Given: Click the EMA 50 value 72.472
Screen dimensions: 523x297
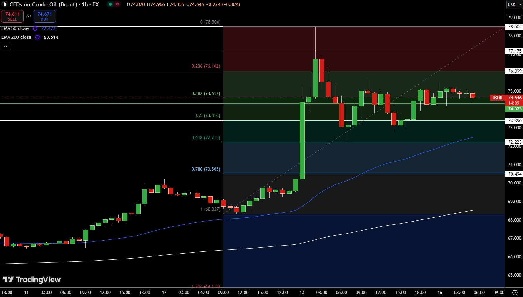Looking at the screenshot, I should (48, 28).
